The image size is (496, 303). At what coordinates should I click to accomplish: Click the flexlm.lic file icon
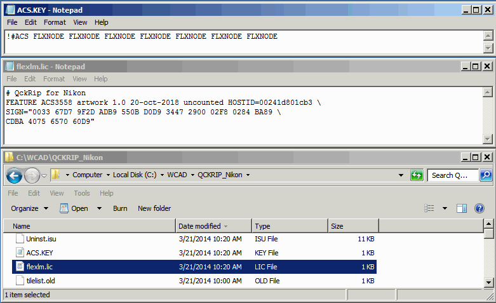click(20, 266)
